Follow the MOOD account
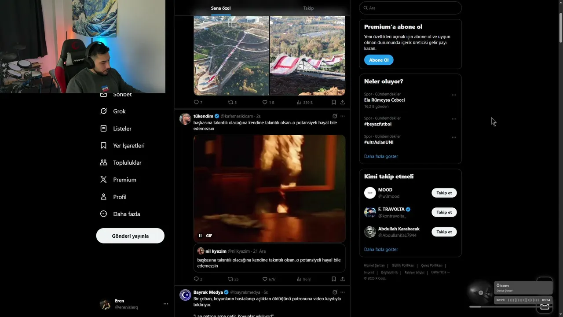Image resolution: width=563 pixels, height=317 pixels. pos(444,193)
